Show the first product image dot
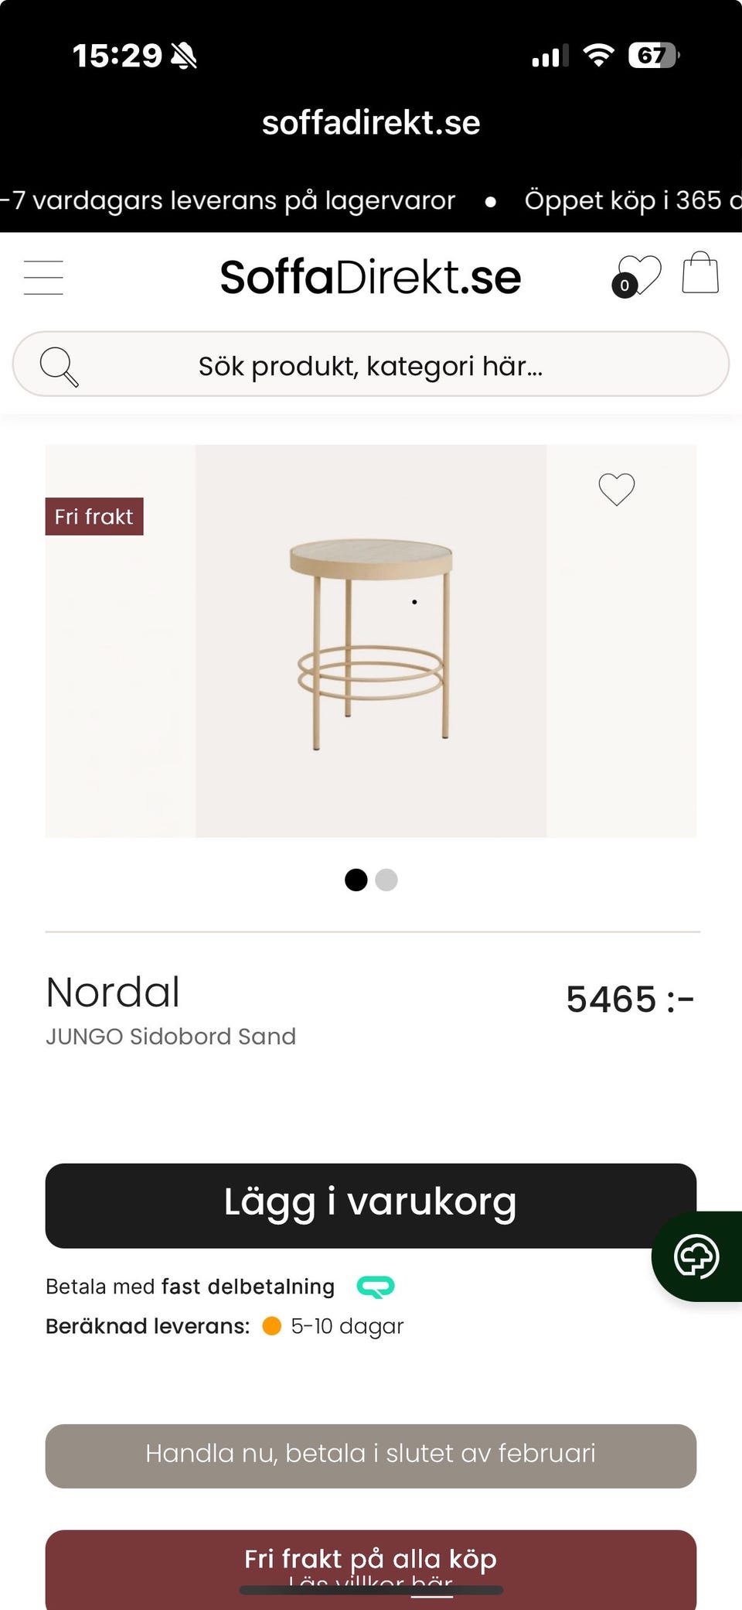Image resolution: width=742 pixels, height=1610 pixels. click(356, 880)
